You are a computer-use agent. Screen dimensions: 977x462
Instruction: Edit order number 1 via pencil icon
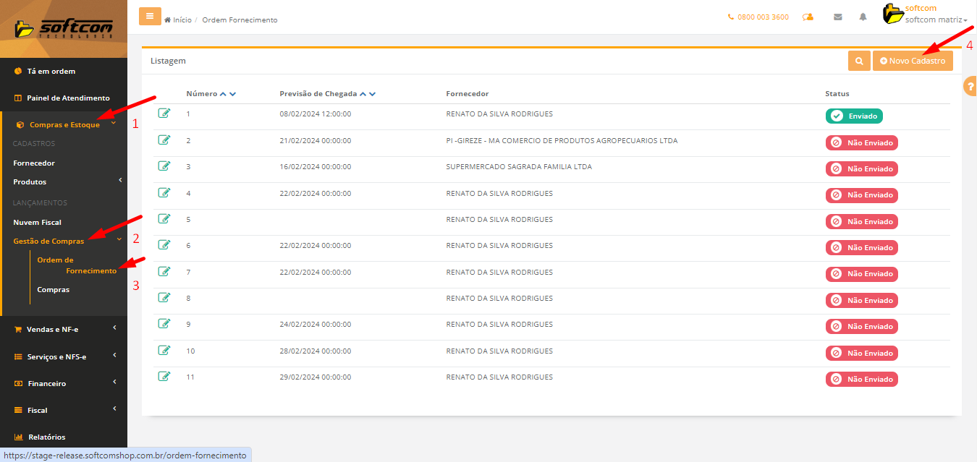(164, 114)
